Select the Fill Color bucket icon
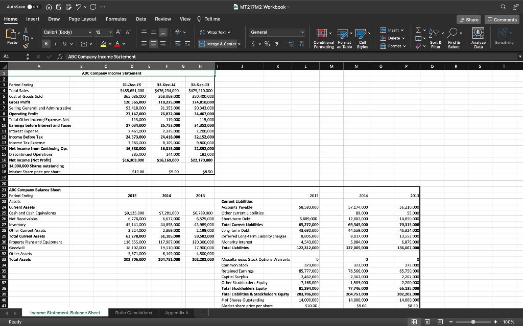Screen dimensions: 523x326 (x=104, y=44)
